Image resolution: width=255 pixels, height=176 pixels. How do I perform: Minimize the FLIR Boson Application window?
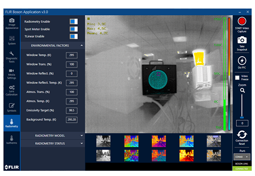pos(240,12)
